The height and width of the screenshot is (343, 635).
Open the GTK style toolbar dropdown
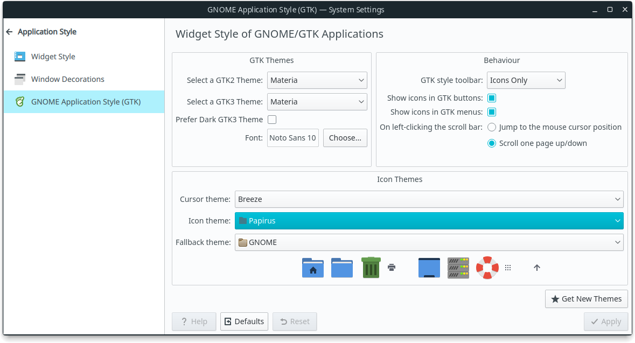[x=526, y=80]
